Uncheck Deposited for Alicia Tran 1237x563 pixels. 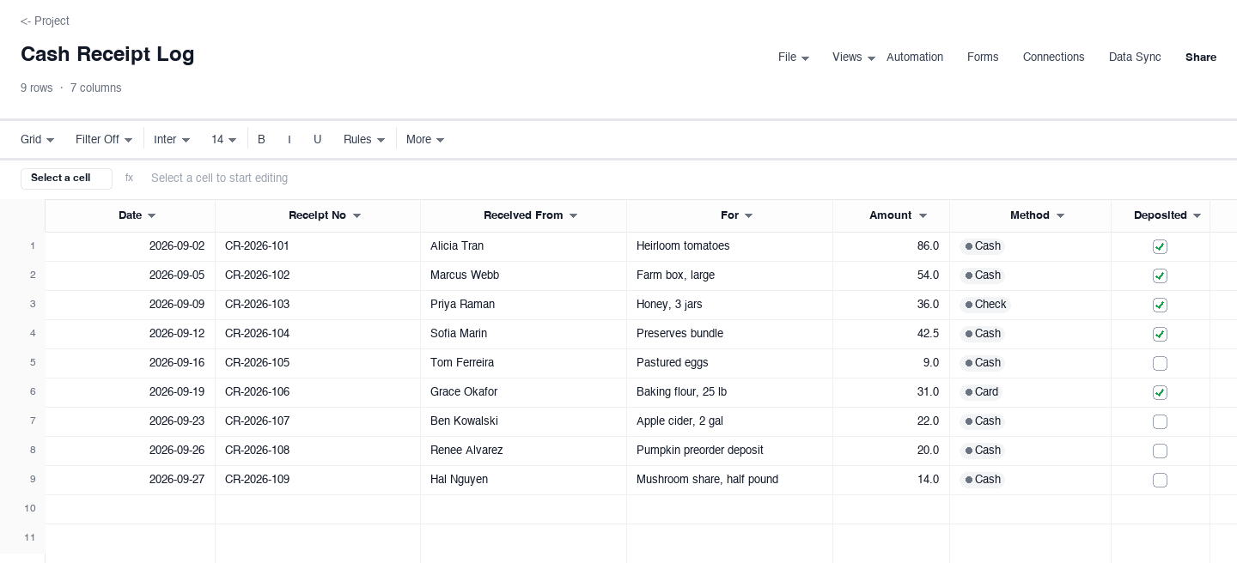tap(1160, 246)
